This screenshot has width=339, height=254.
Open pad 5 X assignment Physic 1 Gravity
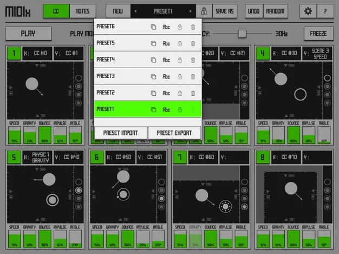tap(37, 157)
